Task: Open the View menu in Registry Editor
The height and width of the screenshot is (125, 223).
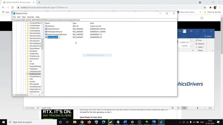Action: (x=24, y=17)
